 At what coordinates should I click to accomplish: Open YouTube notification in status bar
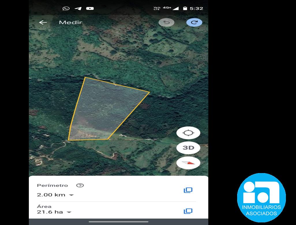pyautogui.click(x=90, y=8)
